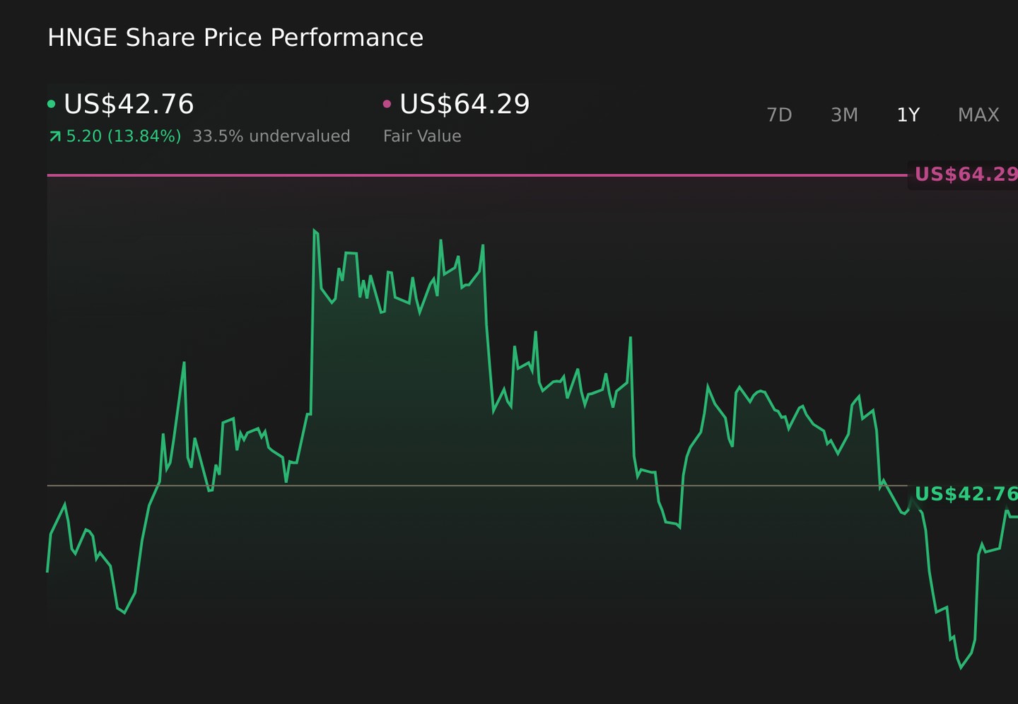Select the 1Y time range tab

[908, 115]
